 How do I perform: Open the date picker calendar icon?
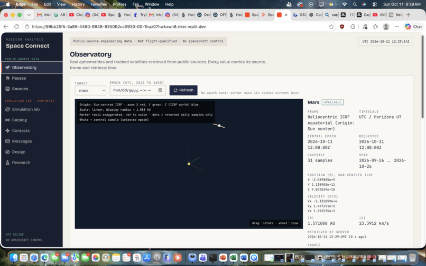[x=160, y=90]
